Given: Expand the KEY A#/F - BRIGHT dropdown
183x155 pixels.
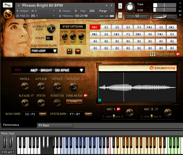Looking at the screenshot, I should pyautogui.click(x=48, y=70).
